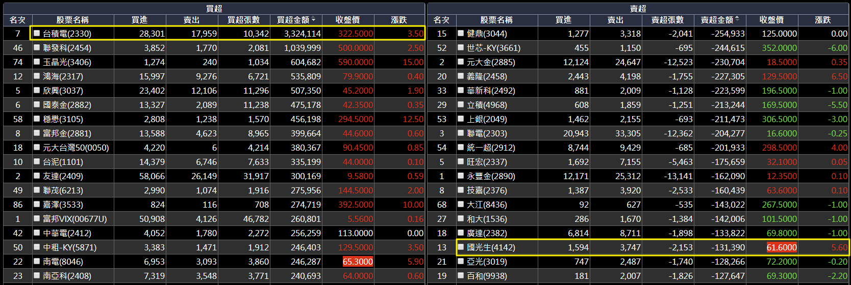Click the value 58,066 in 友達 row
The height and width of the screenshot is (285, 851).
tap(152, 176)
